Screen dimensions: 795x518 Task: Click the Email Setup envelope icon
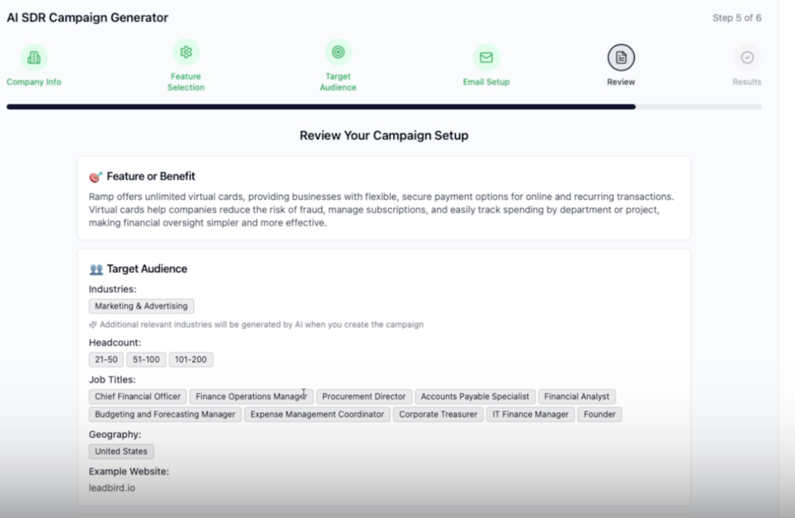(x=486, y=57)
